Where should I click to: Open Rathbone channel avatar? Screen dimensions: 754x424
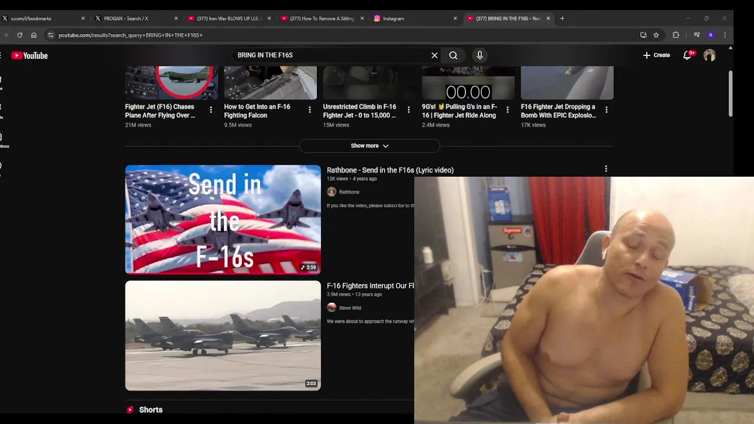[332, 192]
